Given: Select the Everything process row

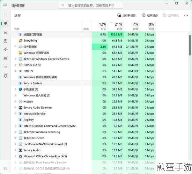Looking at the screenshot, I should [83, 40].
